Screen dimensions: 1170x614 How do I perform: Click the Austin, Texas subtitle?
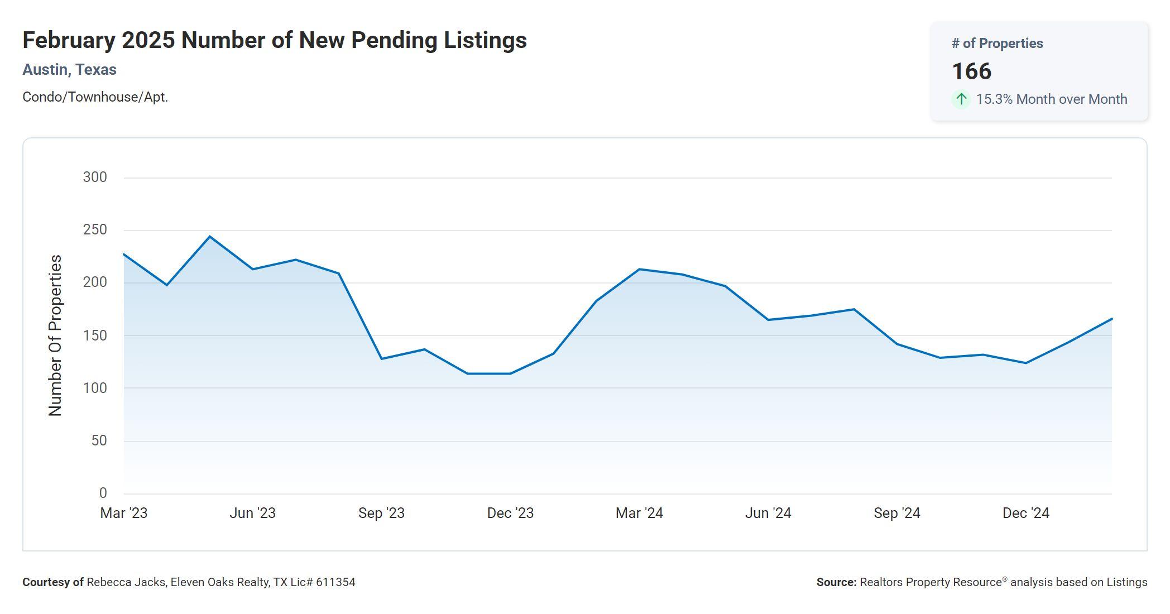pyautogui.click(x=69, y=70)
